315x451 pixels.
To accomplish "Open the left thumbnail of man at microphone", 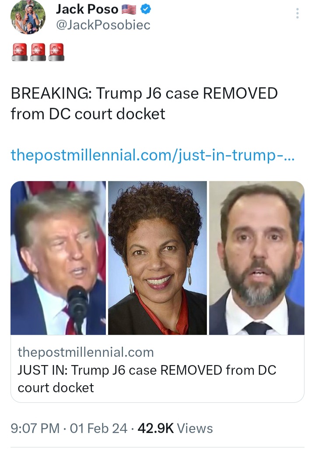I will [x=58, y=258].
